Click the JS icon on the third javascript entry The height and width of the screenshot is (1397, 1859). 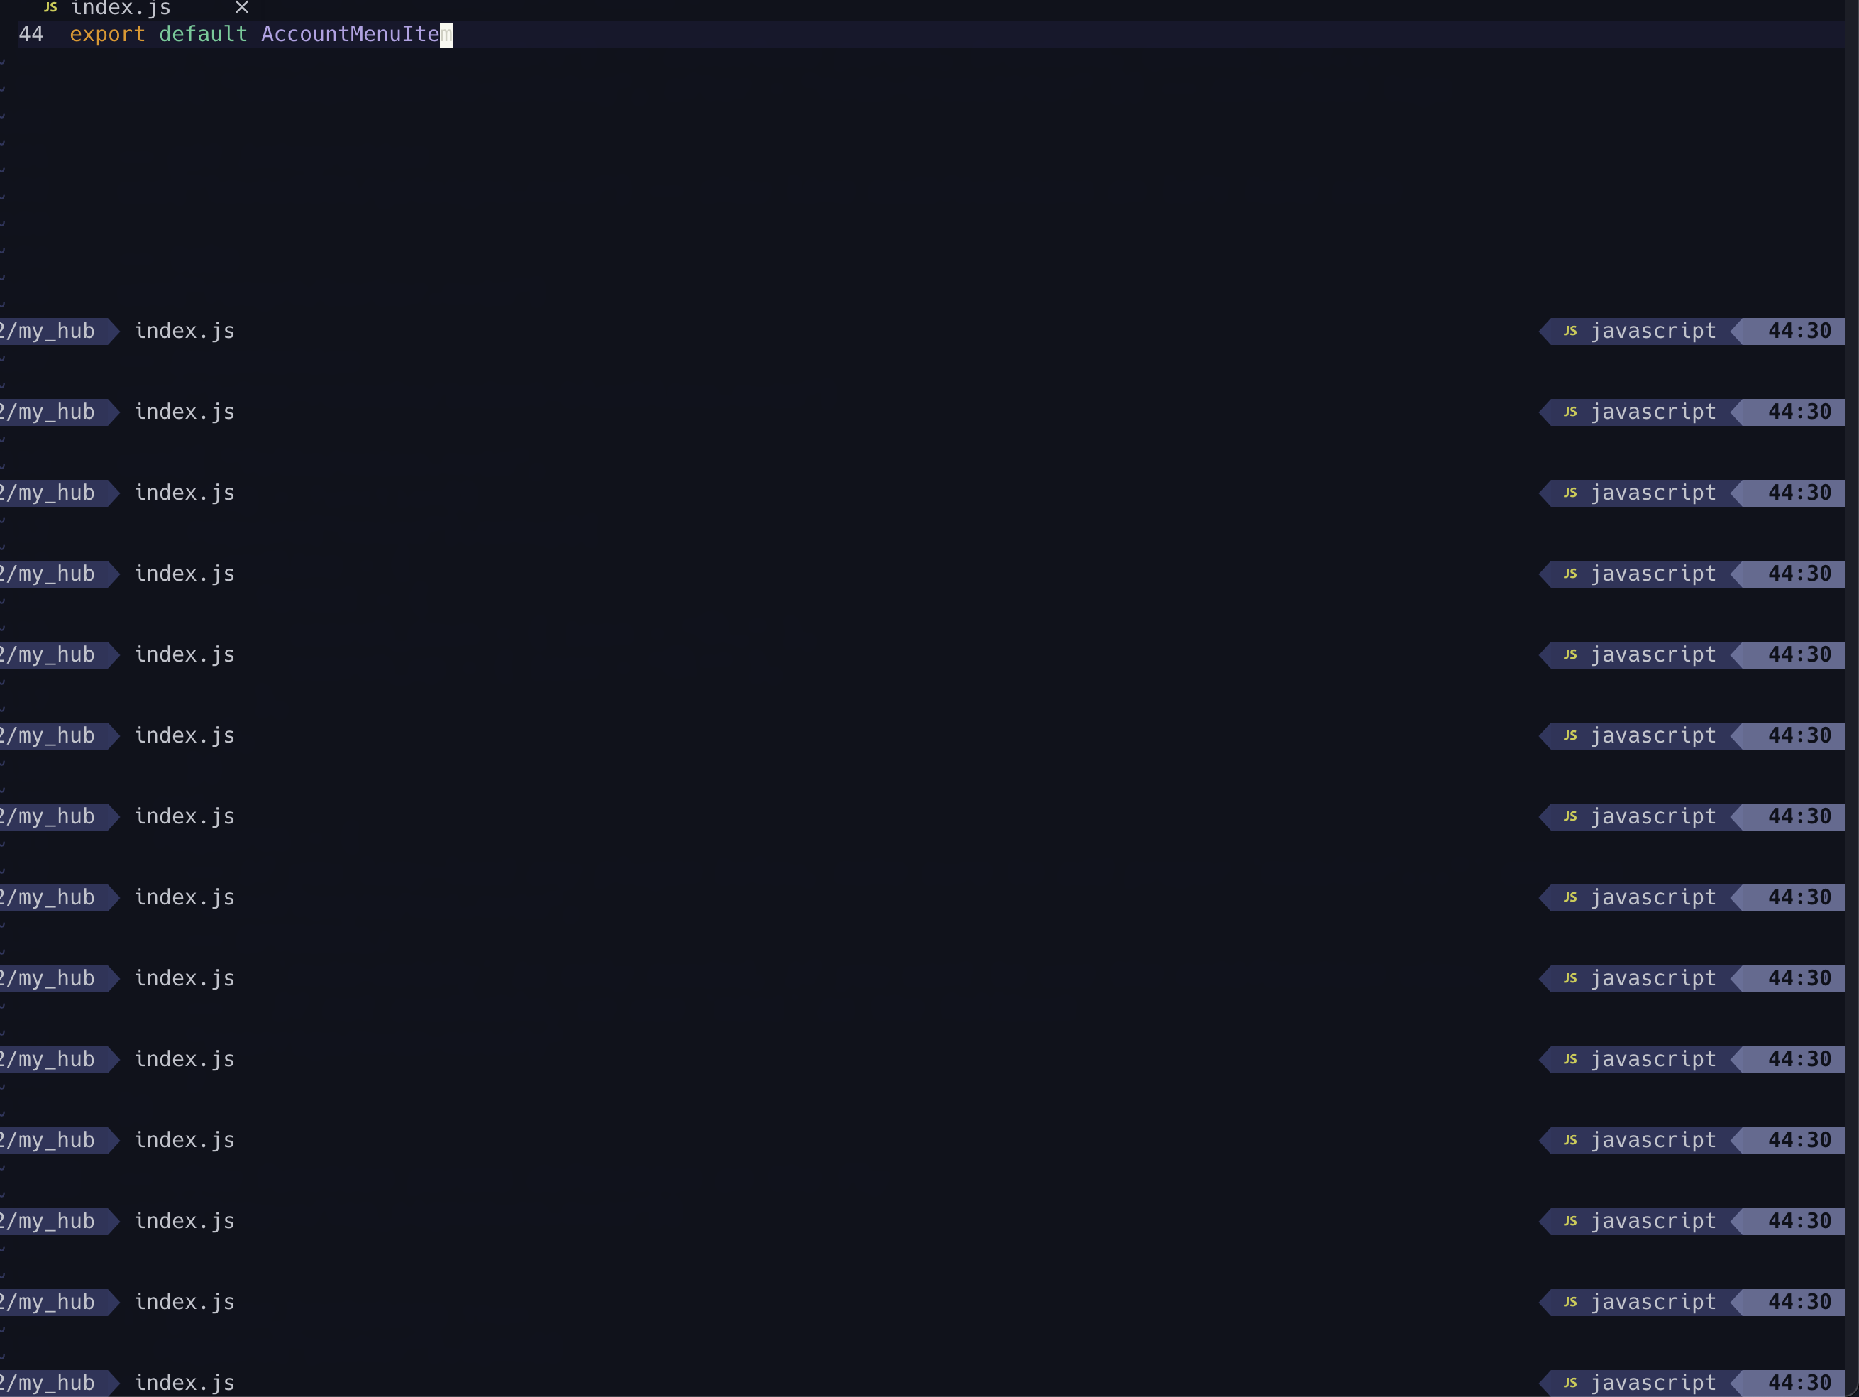point(1570,493)
